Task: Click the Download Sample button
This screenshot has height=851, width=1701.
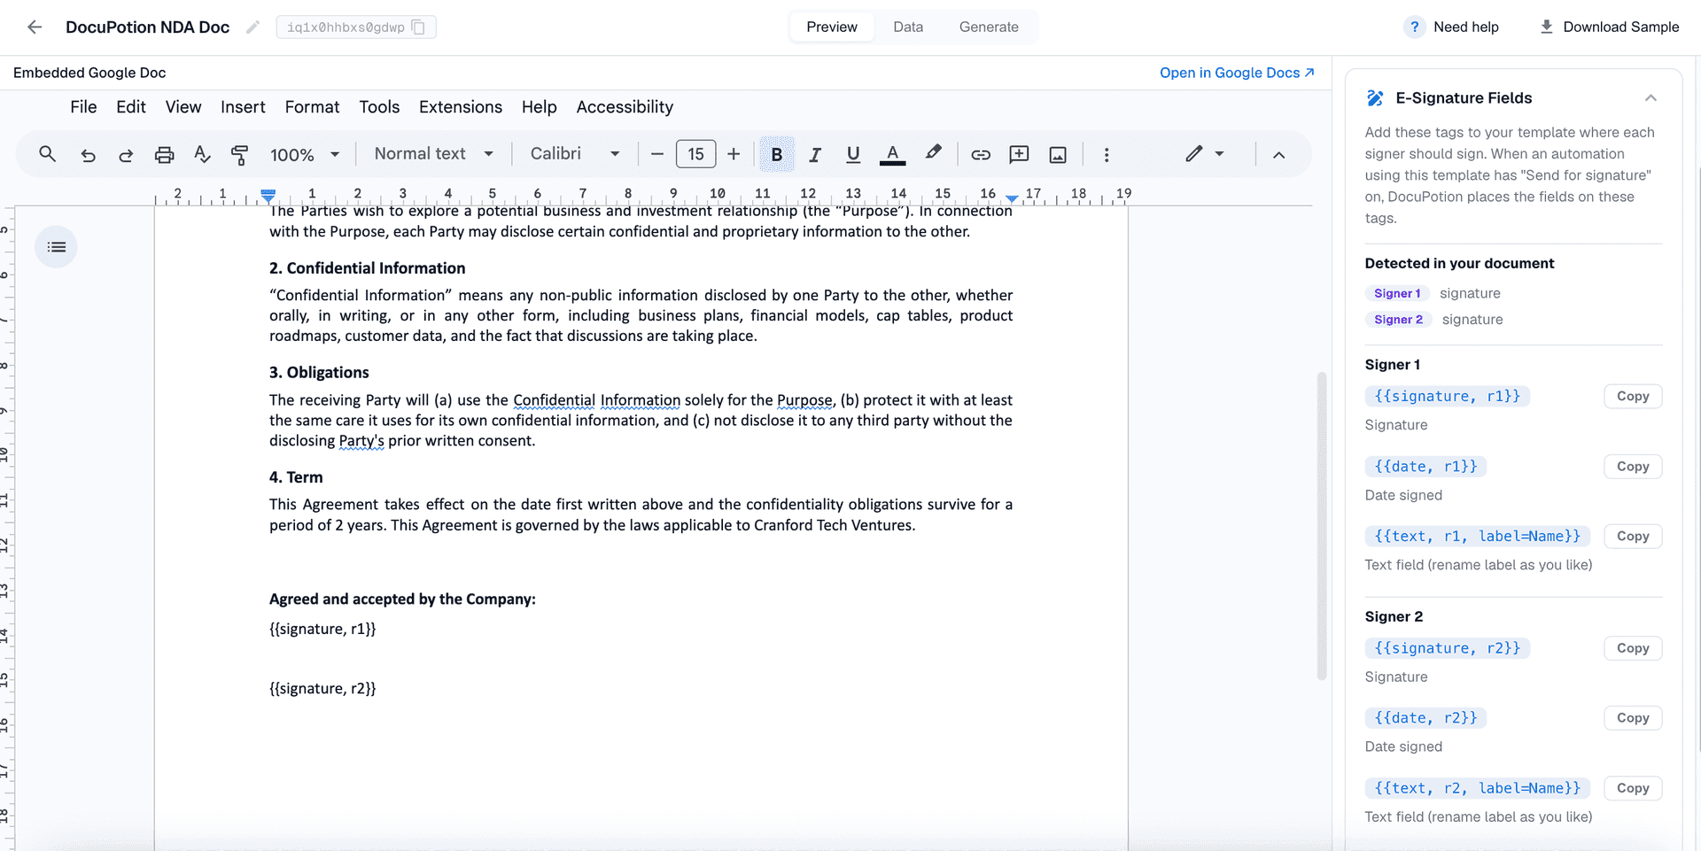Action: click(x=1609, y=27)
